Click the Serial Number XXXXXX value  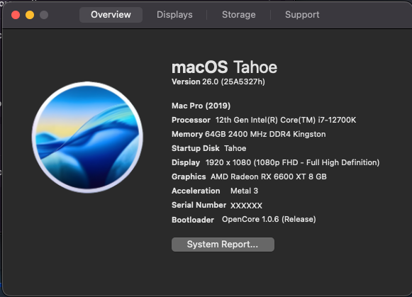pyautogui.click(x=246, y=206)
